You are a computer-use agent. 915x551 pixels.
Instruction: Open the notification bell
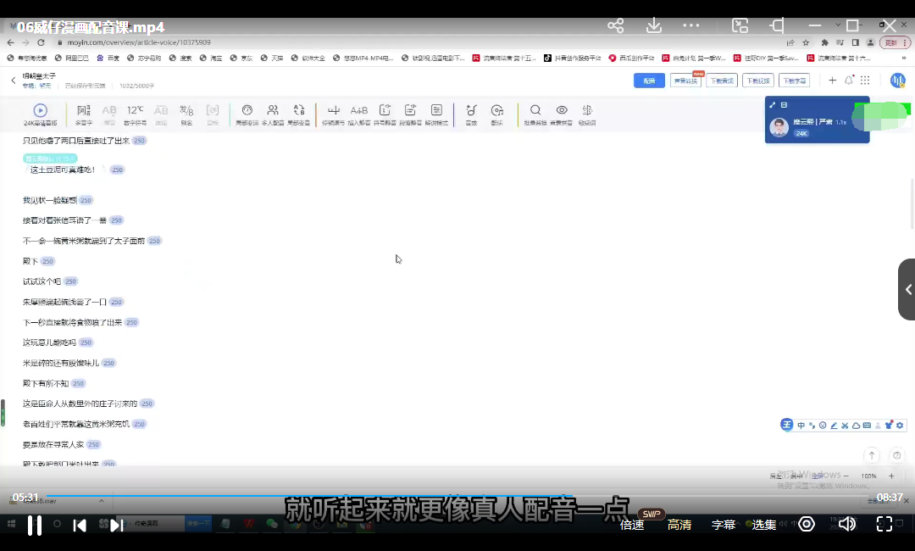[849, 80]
